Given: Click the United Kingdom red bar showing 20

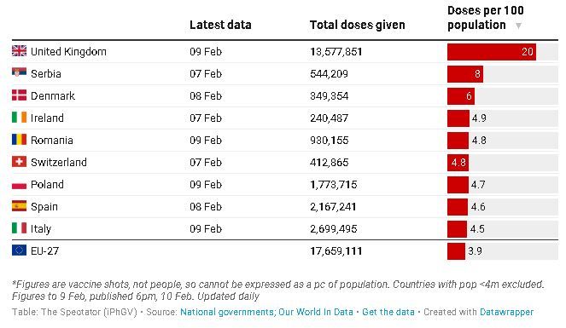Looking at the screenshot, I should (x=492, y=52).
